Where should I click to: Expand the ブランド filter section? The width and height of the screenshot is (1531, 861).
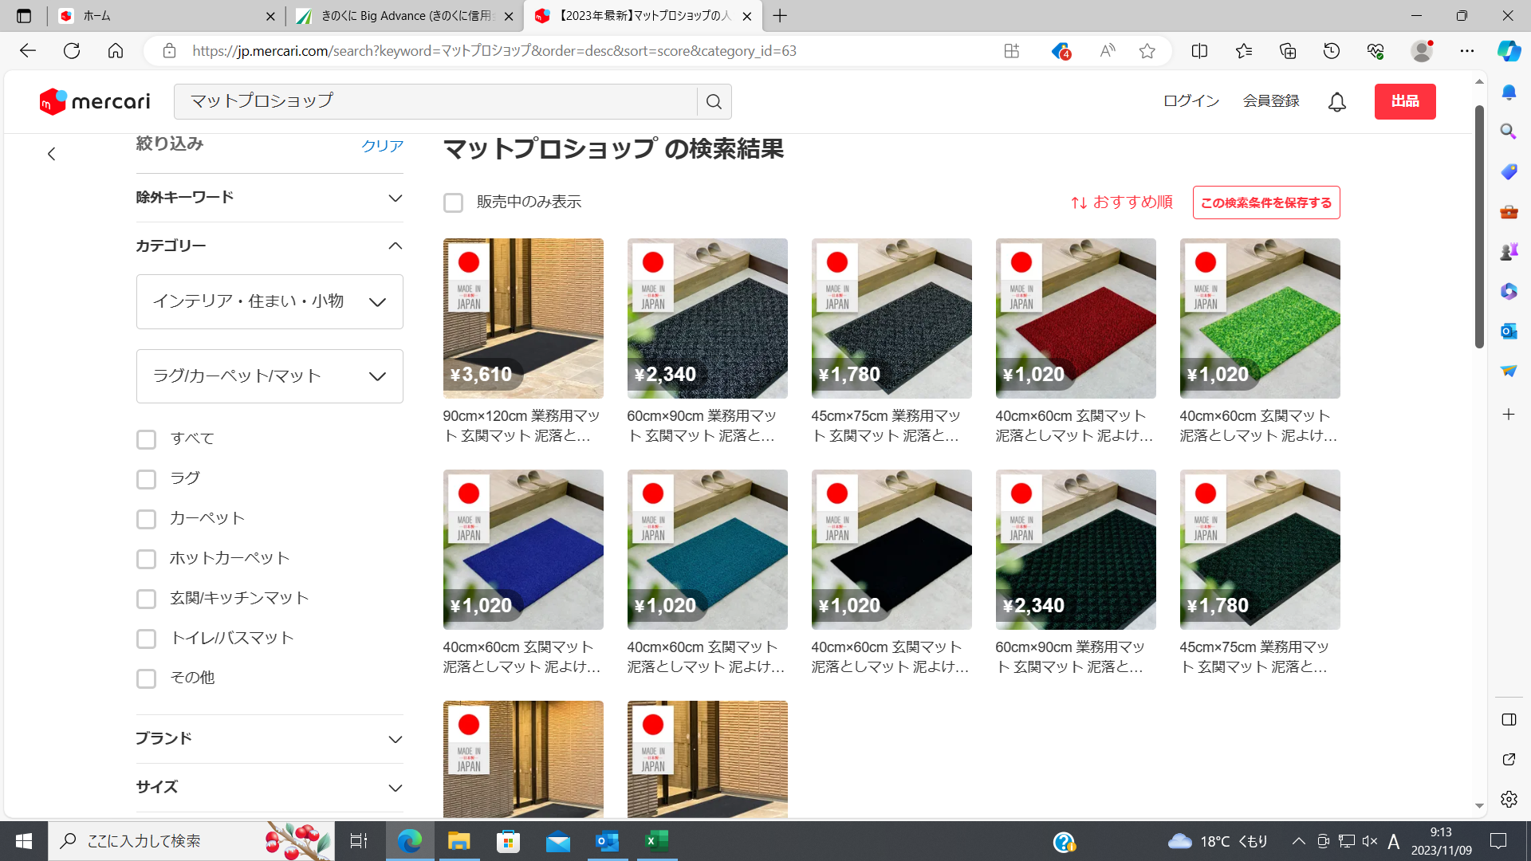tap(270, 739)
